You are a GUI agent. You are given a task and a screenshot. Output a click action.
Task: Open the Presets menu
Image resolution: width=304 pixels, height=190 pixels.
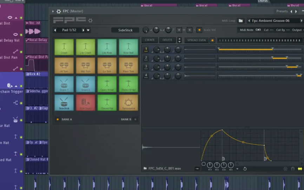point(282,11)
